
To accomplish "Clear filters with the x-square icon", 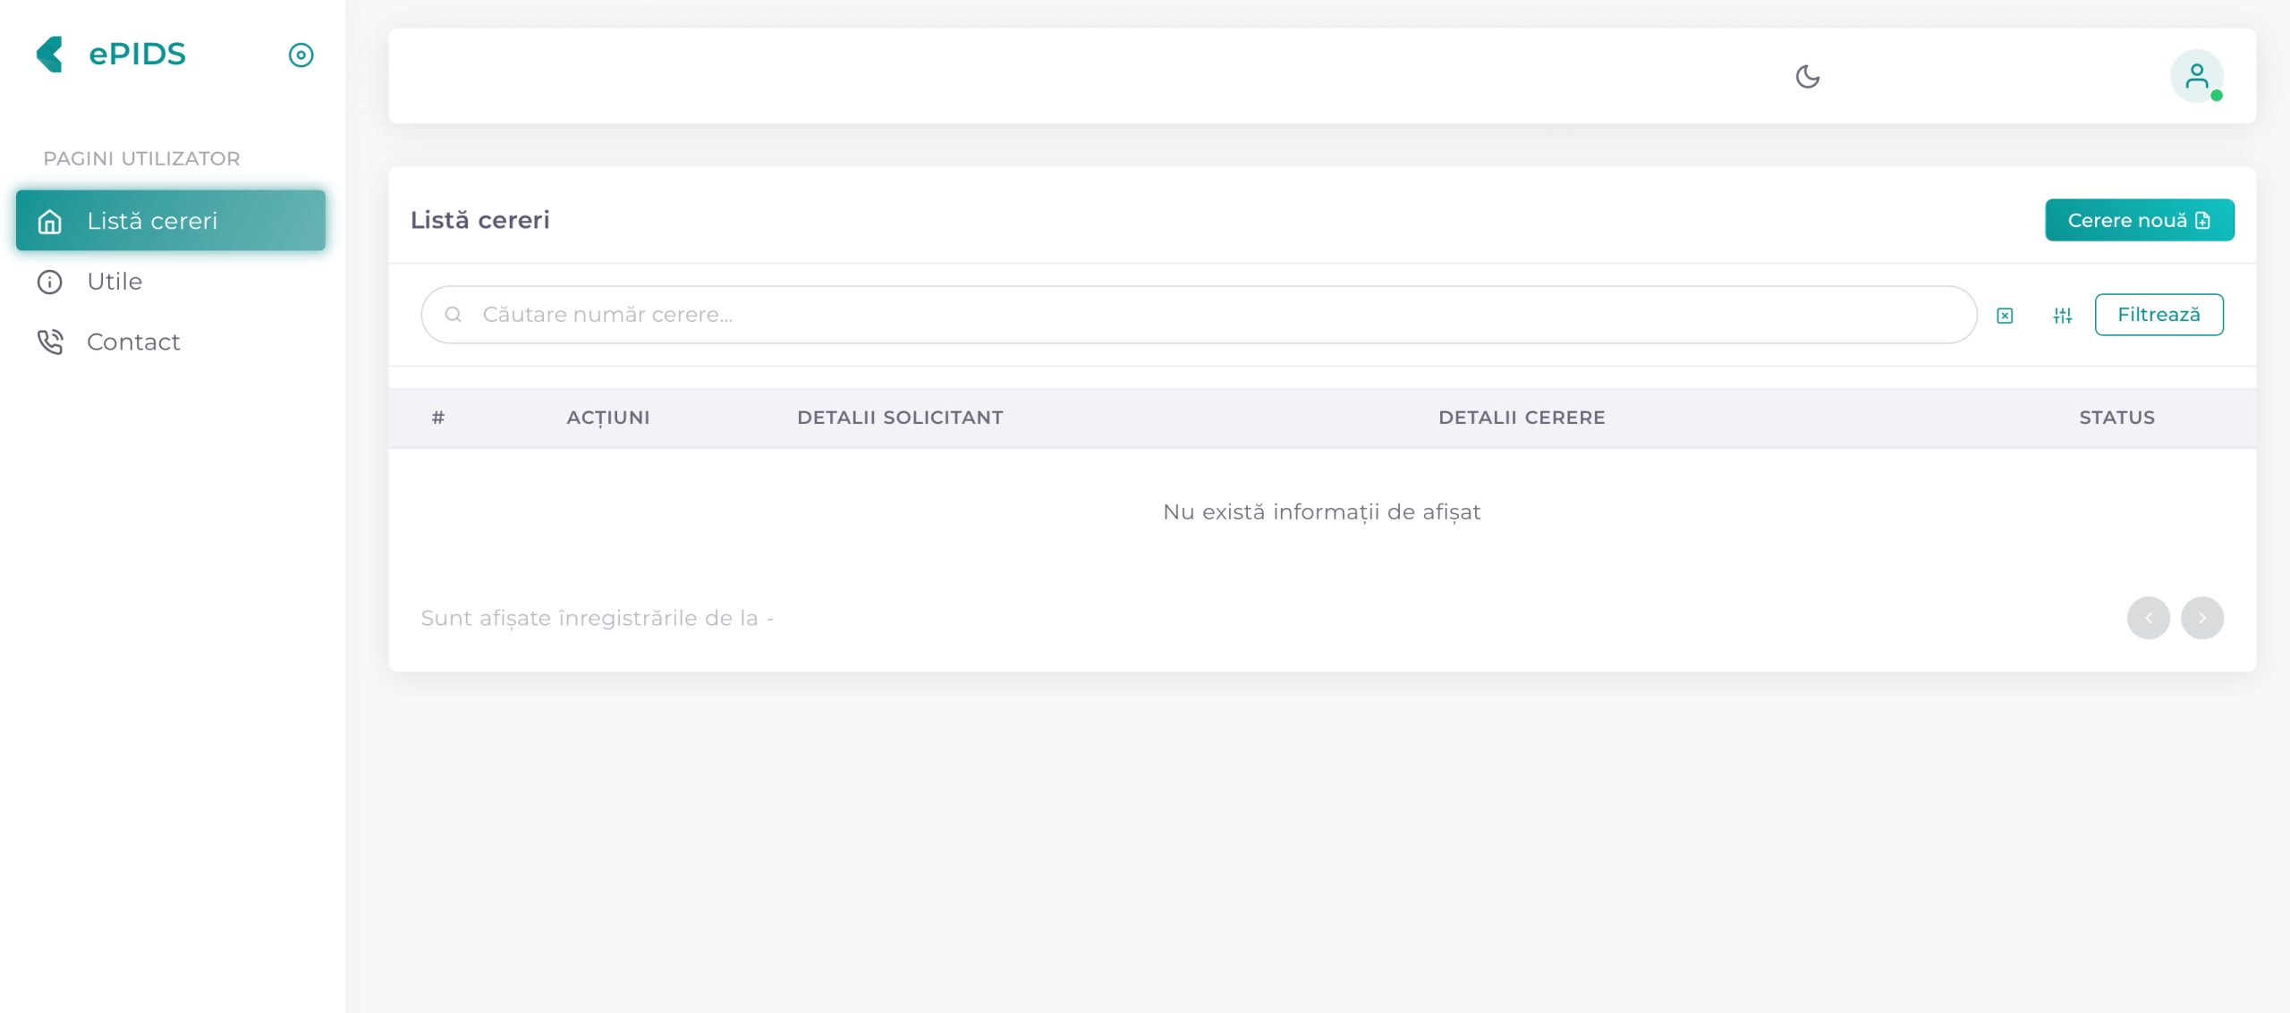I will [x=2005, y=316].
